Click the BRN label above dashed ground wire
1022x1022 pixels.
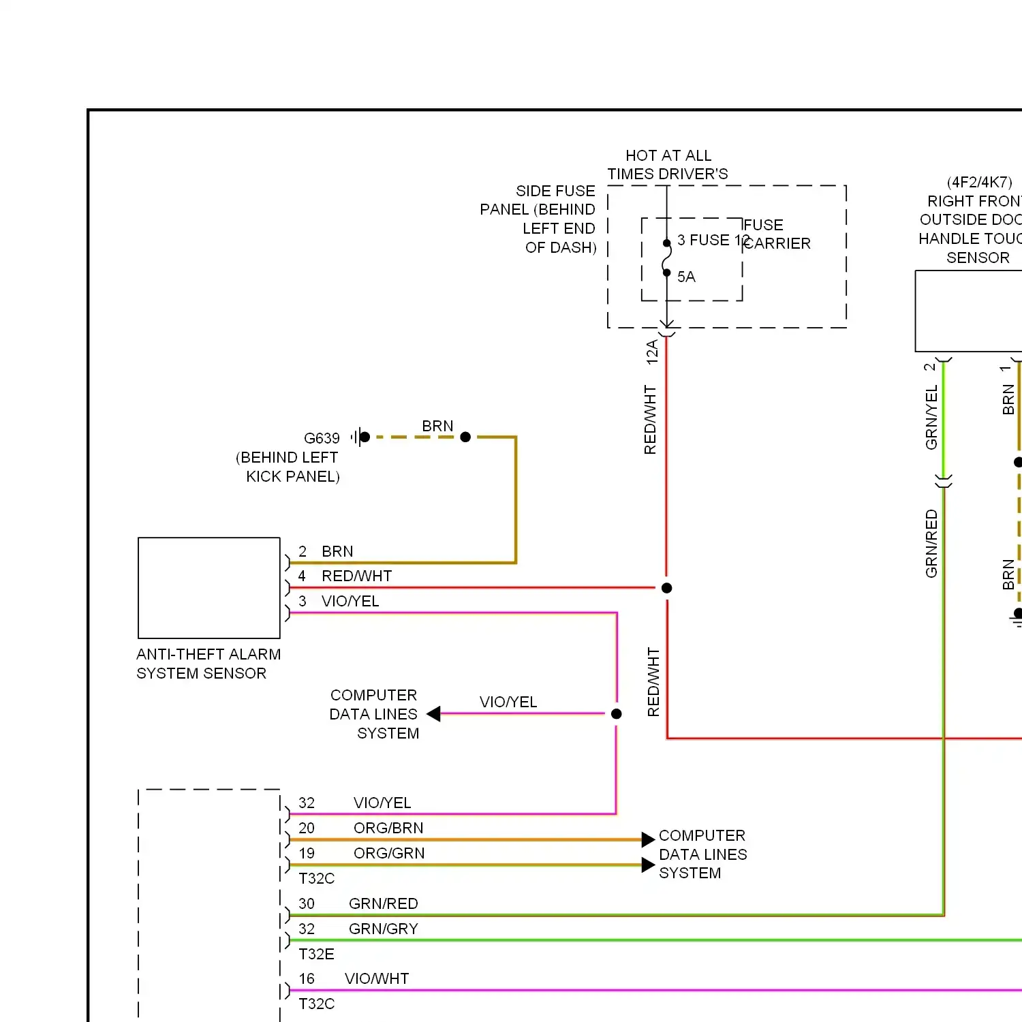(437, 426)
